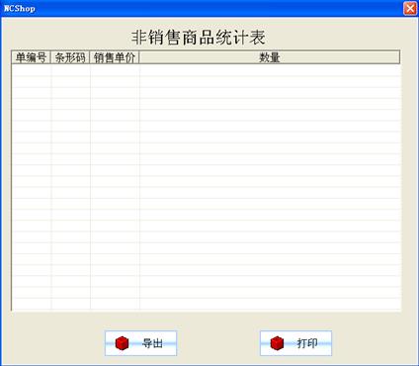Viewport: 419px width, 366px height.
Task: Click the WCShop title bar text
Action: (20, 8)
